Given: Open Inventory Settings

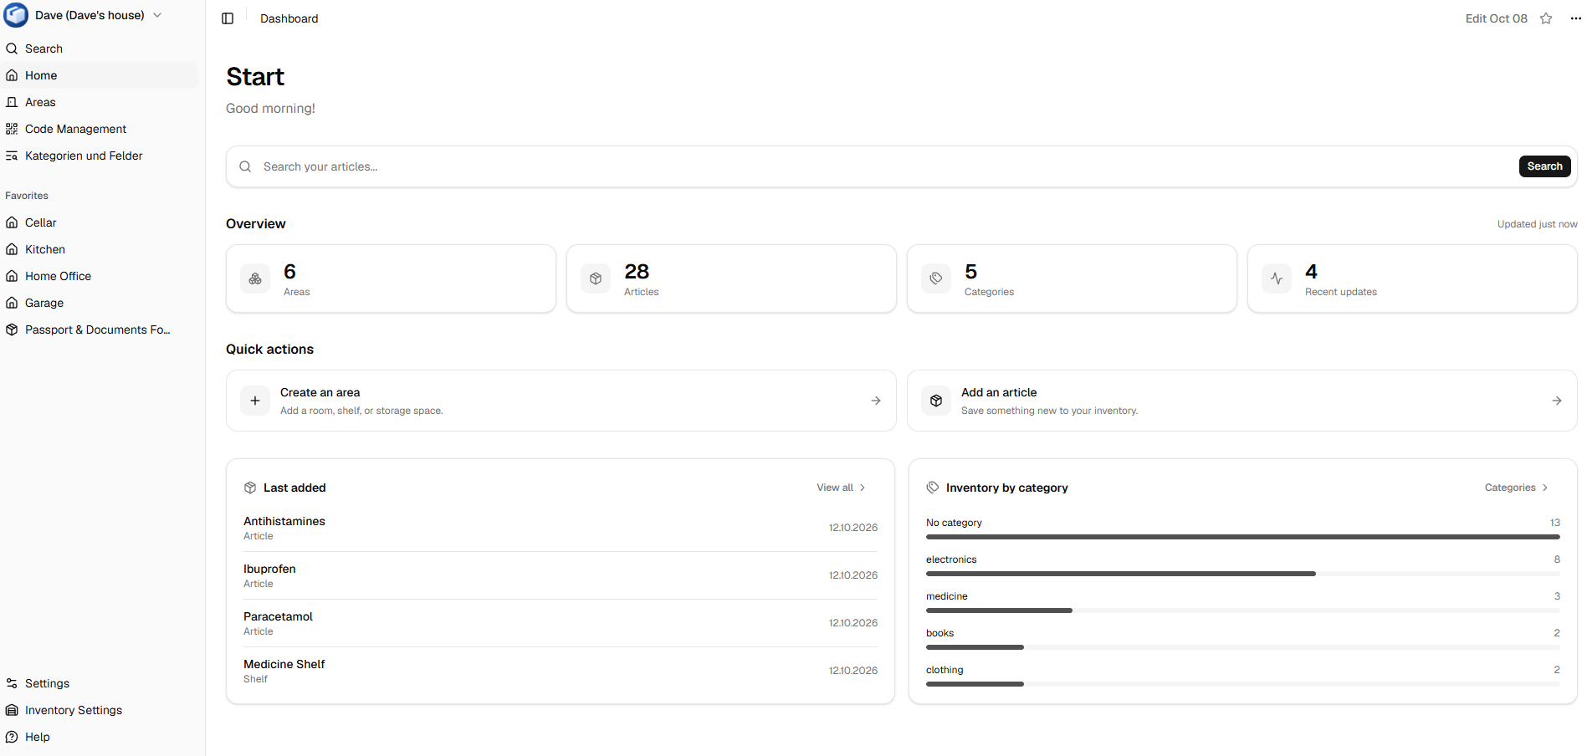Looking at the screenshot, I should pos(100,710).
